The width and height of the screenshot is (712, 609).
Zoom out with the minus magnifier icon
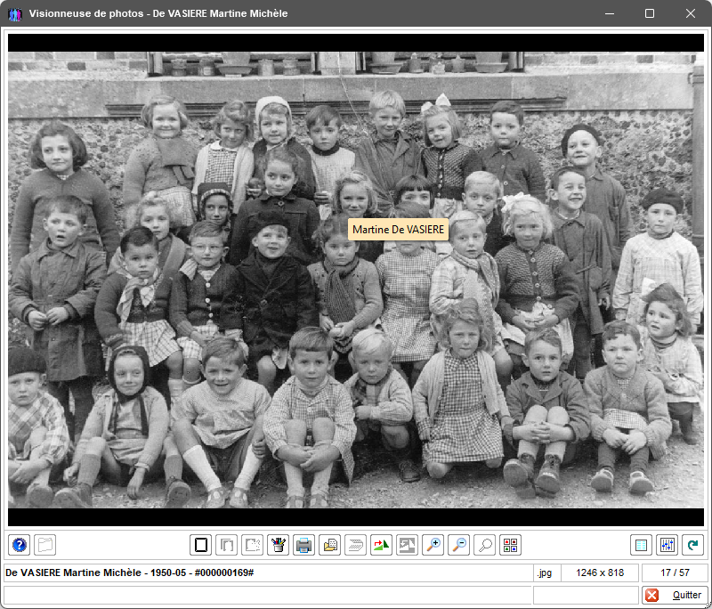click(x=459, y=545)
